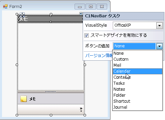Click the memo navbar button
165x120 pixels.
pos(51,99)
